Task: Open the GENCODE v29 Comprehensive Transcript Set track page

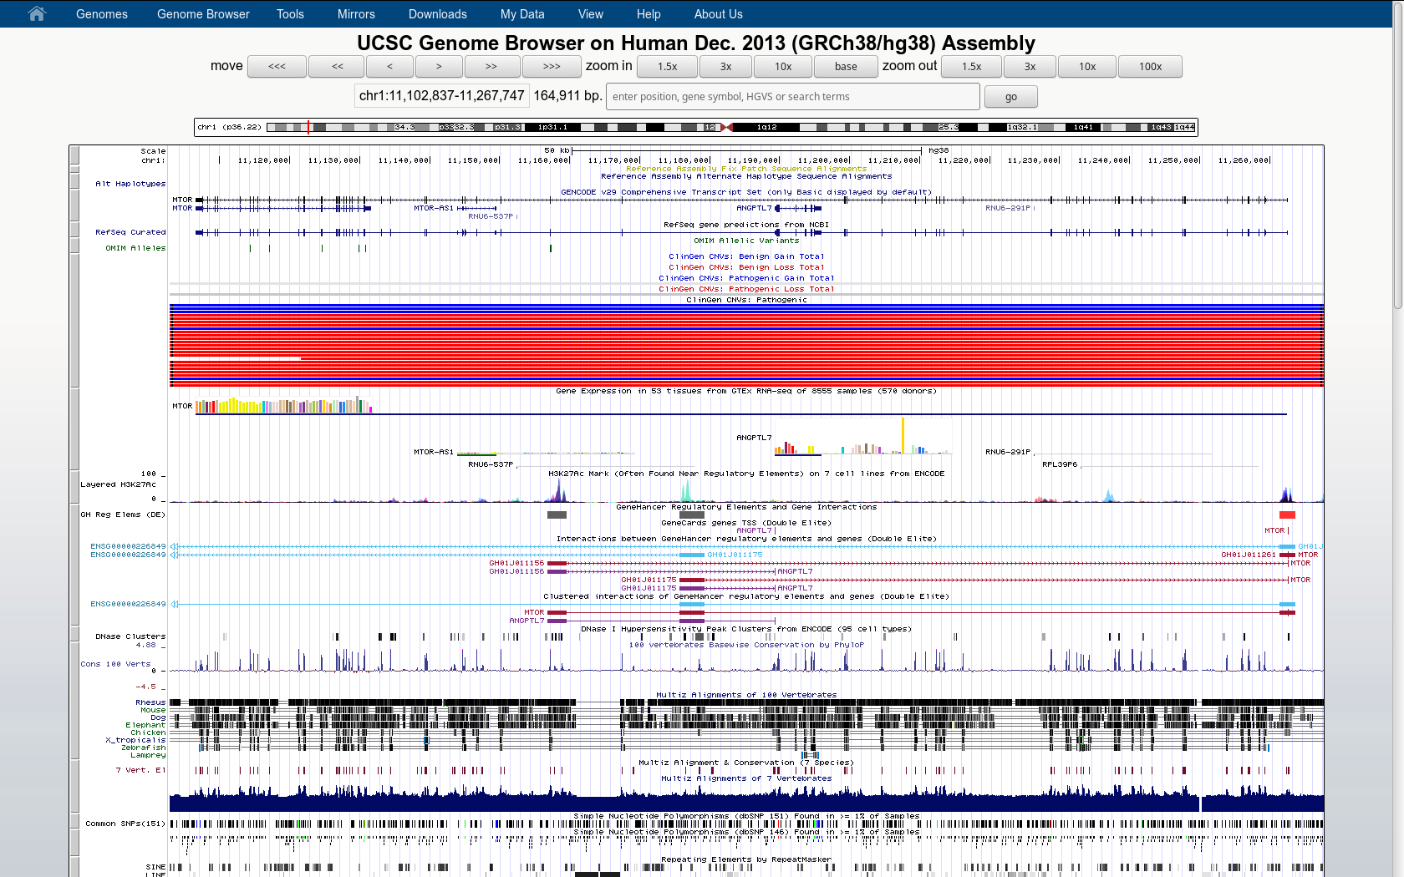Action: (x=748, y=191)
